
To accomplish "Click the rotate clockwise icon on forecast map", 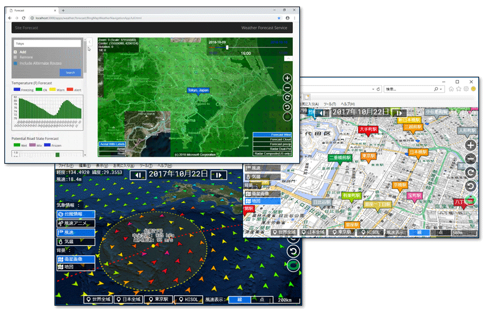I will 287,97.
